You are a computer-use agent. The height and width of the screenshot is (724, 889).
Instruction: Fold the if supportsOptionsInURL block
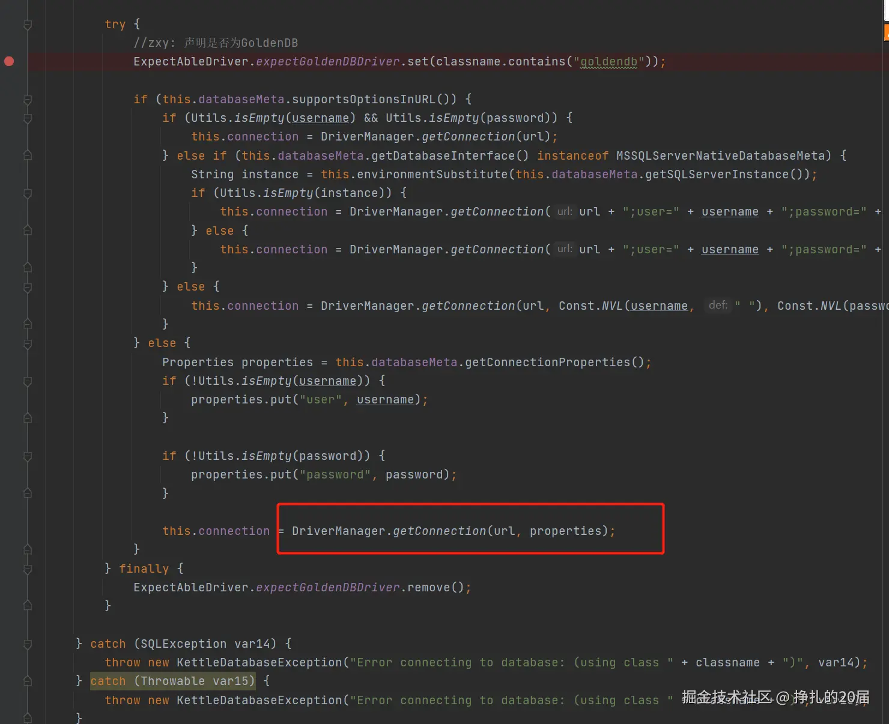pos(28,100)
